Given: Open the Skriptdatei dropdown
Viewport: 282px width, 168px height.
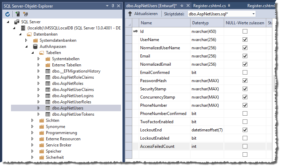Looking at the screenshot, I should click(254, 14).
